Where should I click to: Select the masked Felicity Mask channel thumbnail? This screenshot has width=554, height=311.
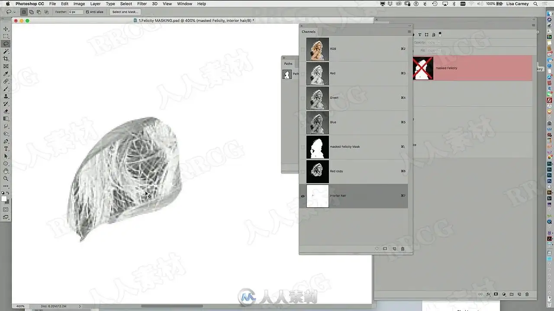coord(318,147)
